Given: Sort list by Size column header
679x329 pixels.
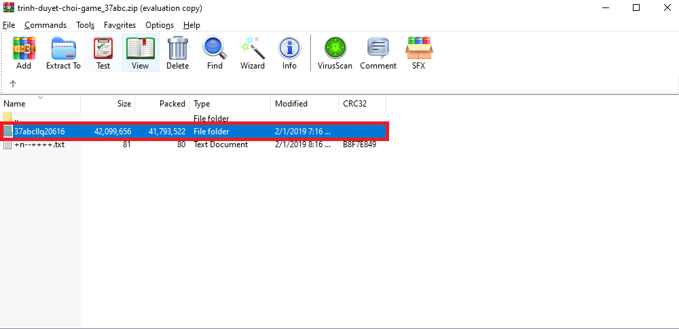Looking at the screenshot, I should [x=124, y=104].
